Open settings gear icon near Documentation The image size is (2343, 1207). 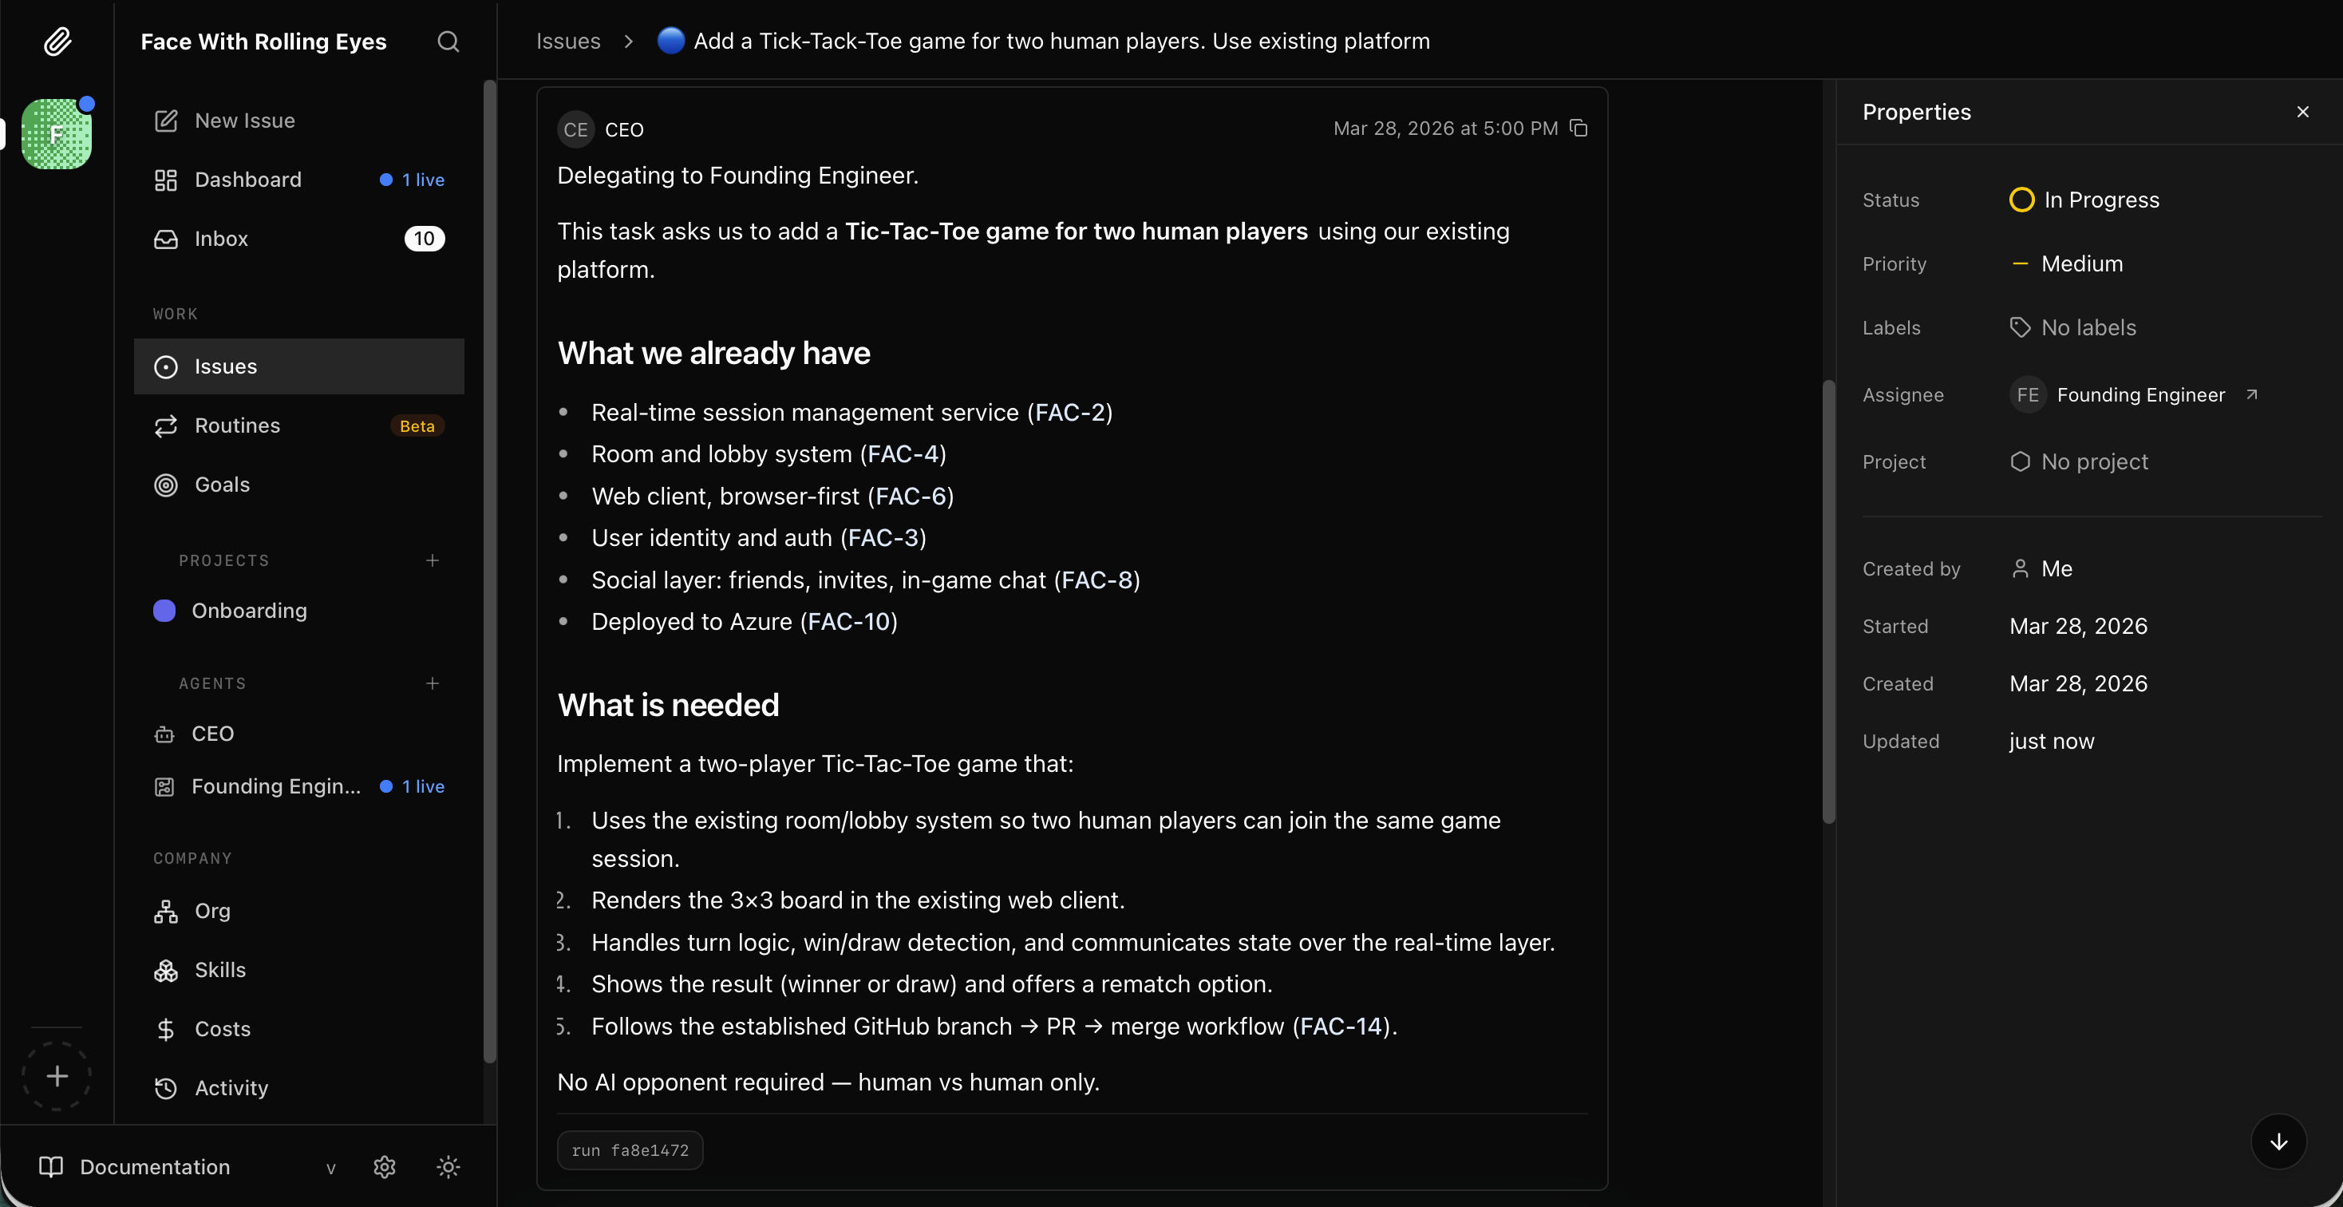[385, 1167]
